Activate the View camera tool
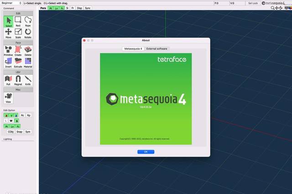 pyautogui.click(x=8, y=98)
